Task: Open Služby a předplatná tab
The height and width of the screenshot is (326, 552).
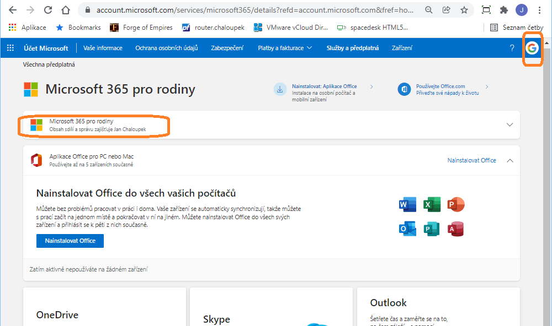Action: [353, 48]
